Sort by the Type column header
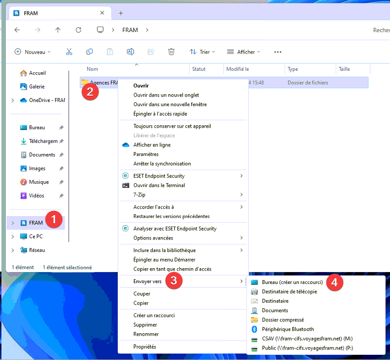The height and width of the screenshot is (360, 390). tap(293, 69)
